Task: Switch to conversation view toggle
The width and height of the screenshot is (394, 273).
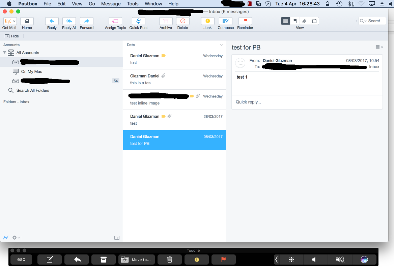Action: [x=314, y=21]
